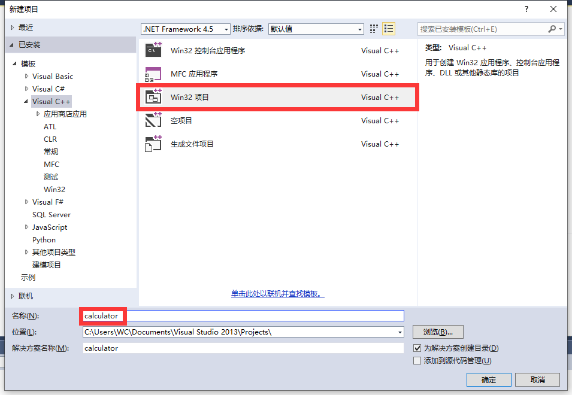Open the 位置 path dropdown arrow
The height and width of the screenshot is (395, 572).
pos(399,332)
